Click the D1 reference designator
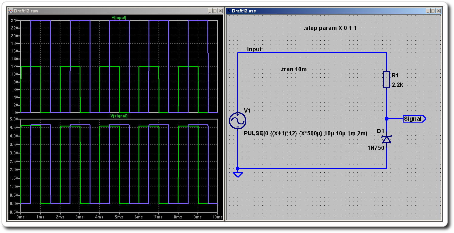The width and height of the screenshot is (454, 233). (381, 131)
